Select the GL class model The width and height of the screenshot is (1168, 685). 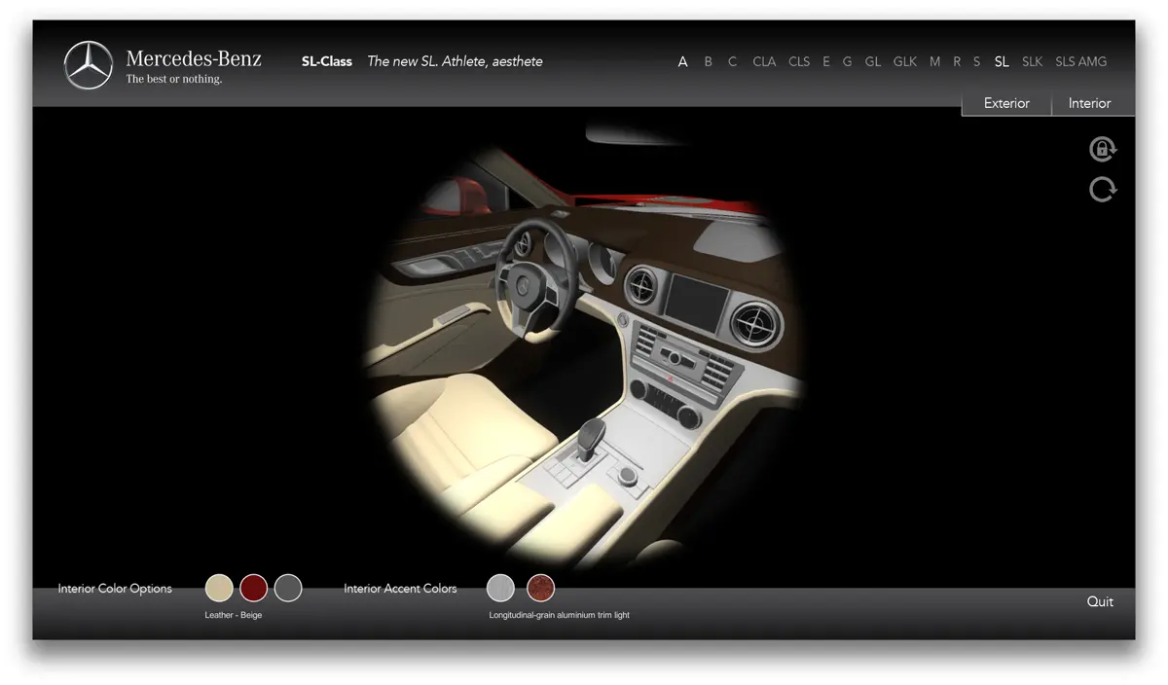(873, 61)
